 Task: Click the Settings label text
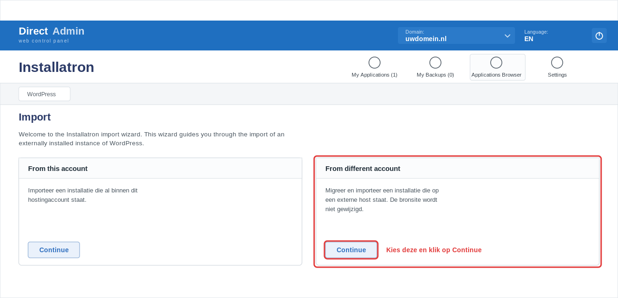(557, 75)
